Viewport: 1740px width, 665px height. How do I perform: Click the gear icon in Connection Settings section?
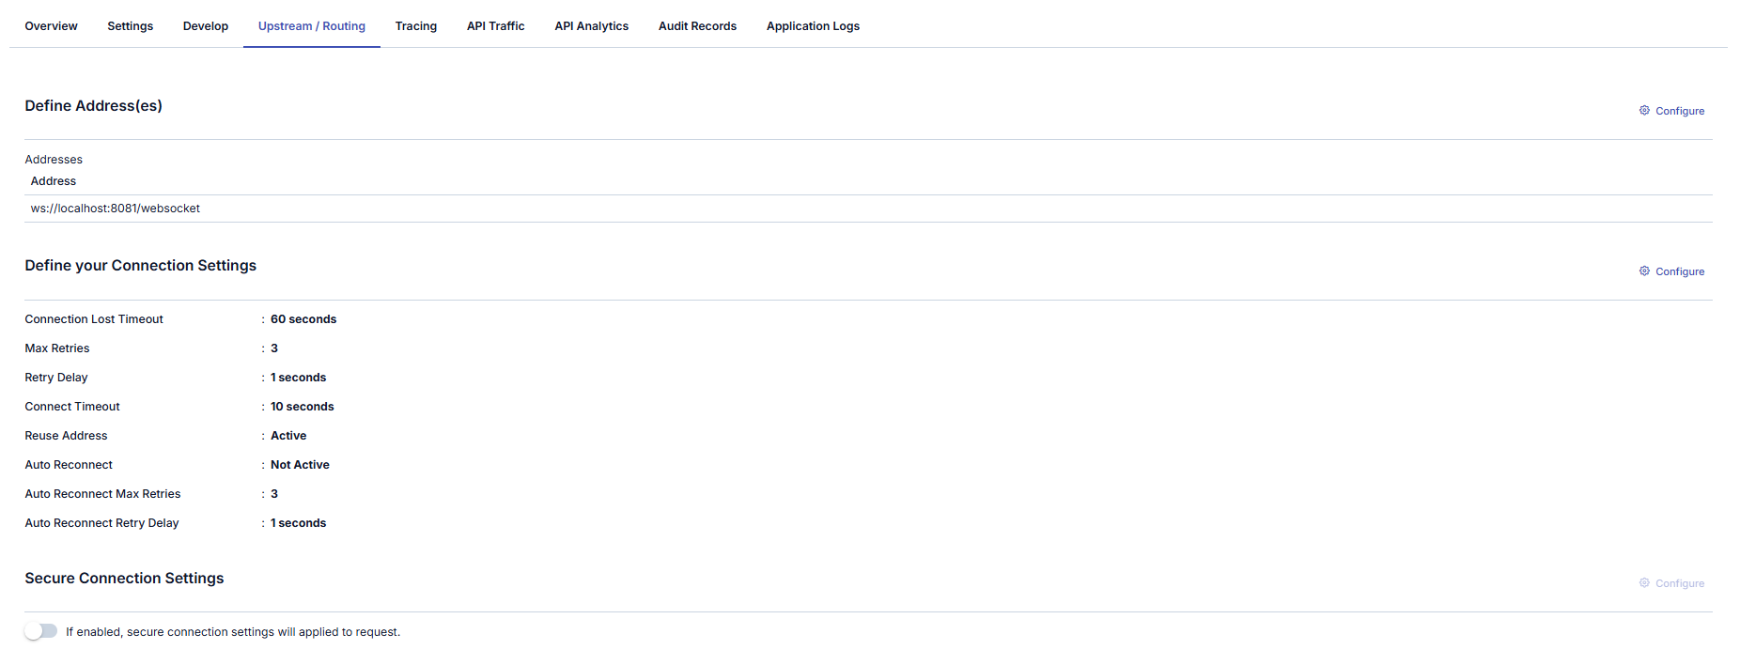1644,271
